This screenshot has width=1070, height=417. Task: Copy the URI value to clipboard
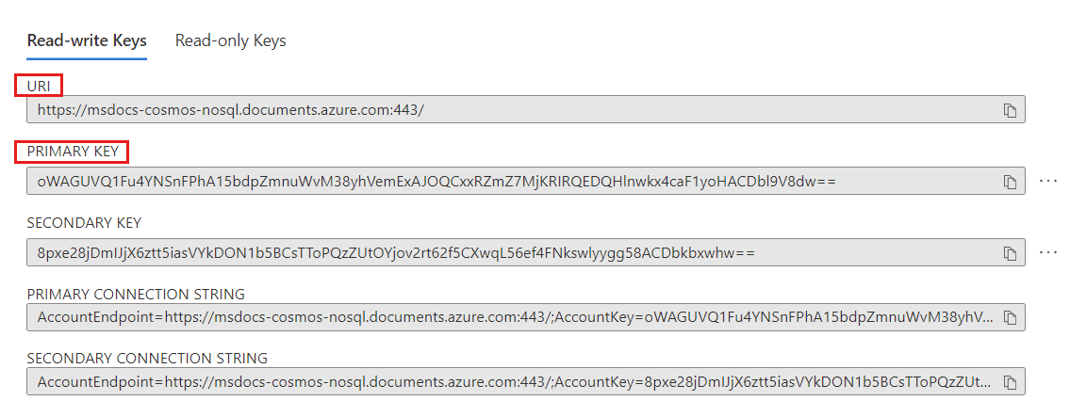coord(1010,110)
